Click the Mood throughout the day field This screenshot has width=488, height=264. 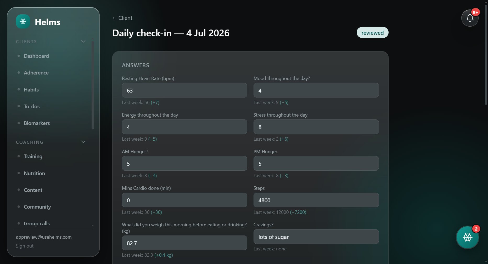click(x=316, y=90)
